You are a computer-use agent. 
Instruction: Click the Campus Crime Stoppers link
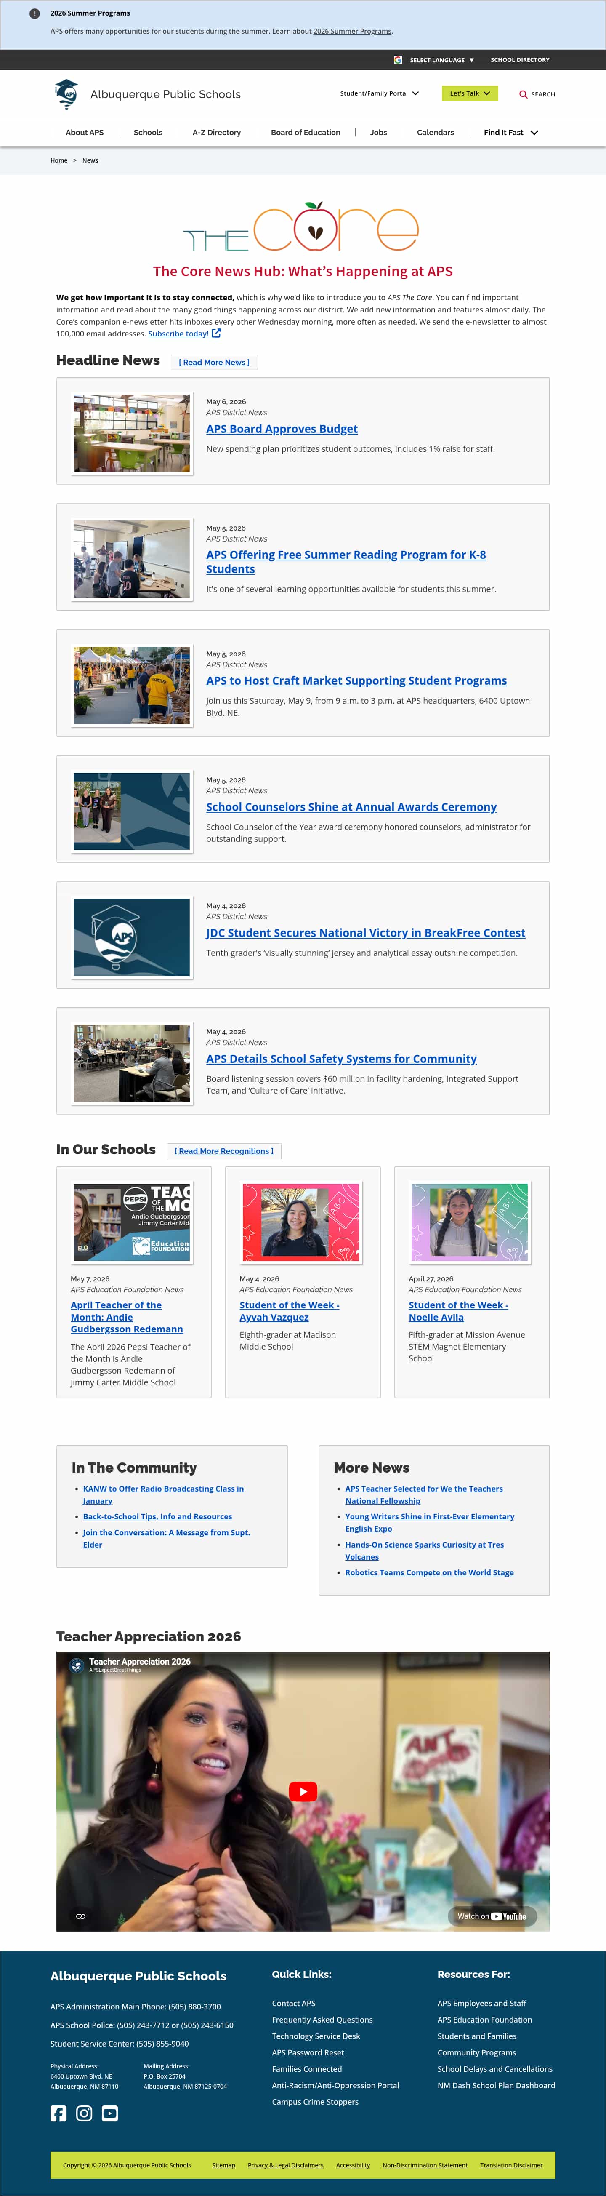(x=315, y=2102)
